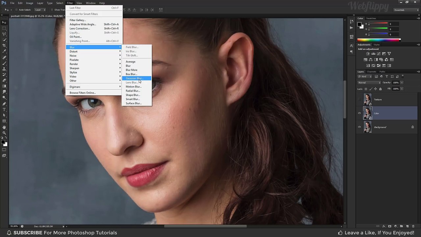Choose Convert for Smart Filters entry

94,14
